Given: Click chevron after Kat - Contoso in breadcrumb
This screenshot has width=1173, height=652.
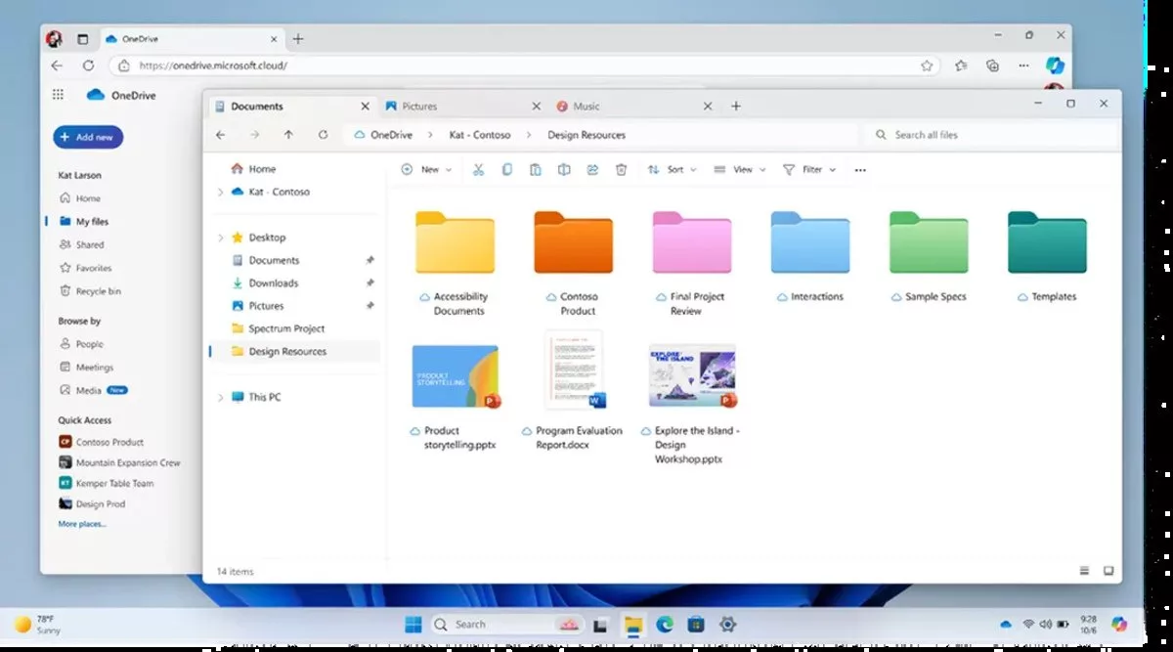Looking at the screenshot, I should click(529, 135).
